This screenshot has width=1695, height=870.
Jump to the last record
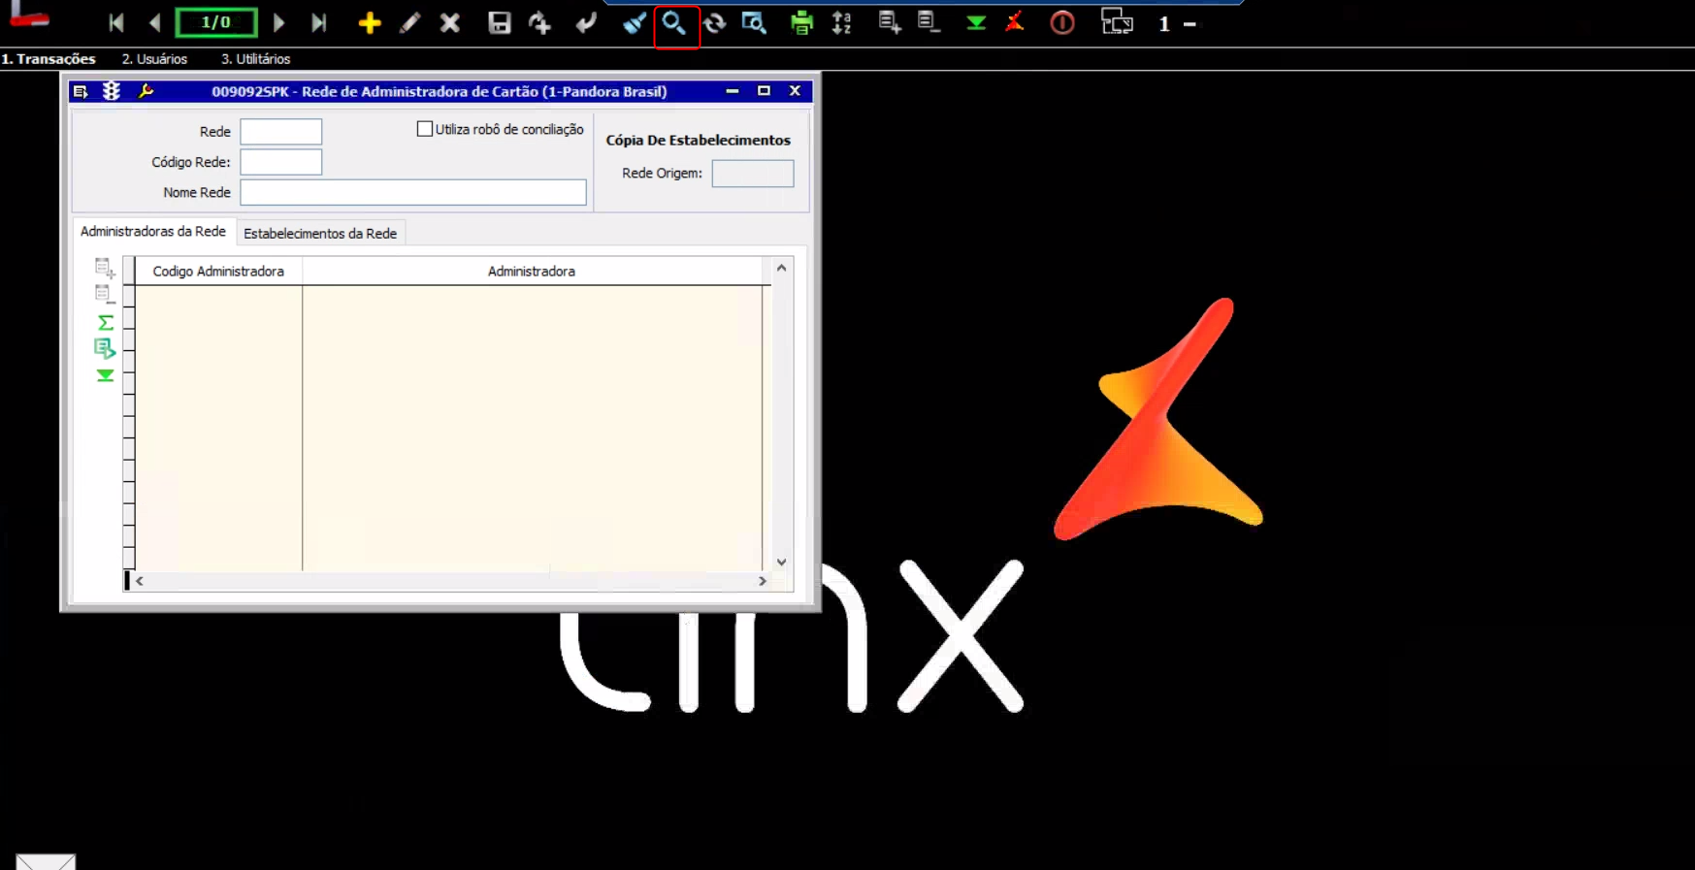318,22
